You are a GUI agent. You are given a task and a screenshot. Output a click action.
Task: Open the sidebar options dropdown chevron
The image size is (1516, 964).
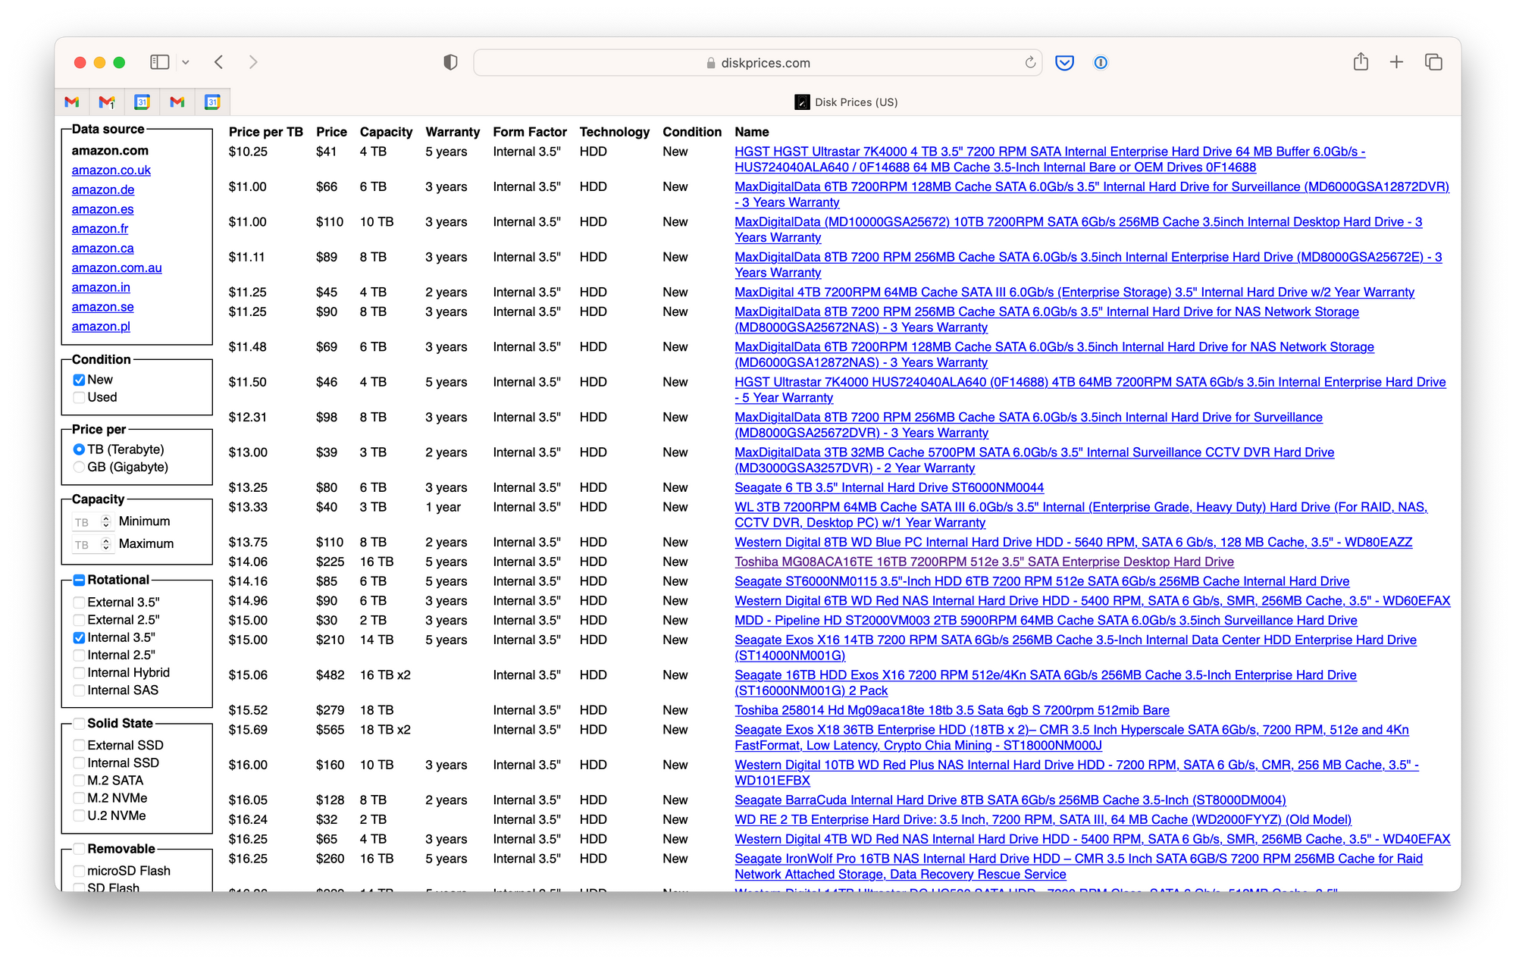click(185, 63)
